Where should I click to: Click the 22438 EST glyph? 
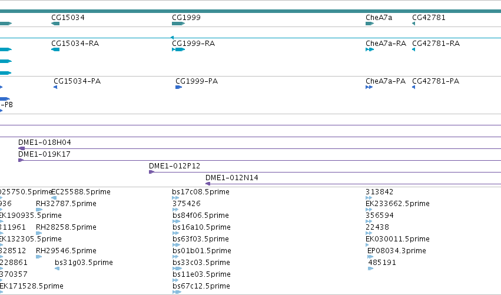click(x=369, y=233)
